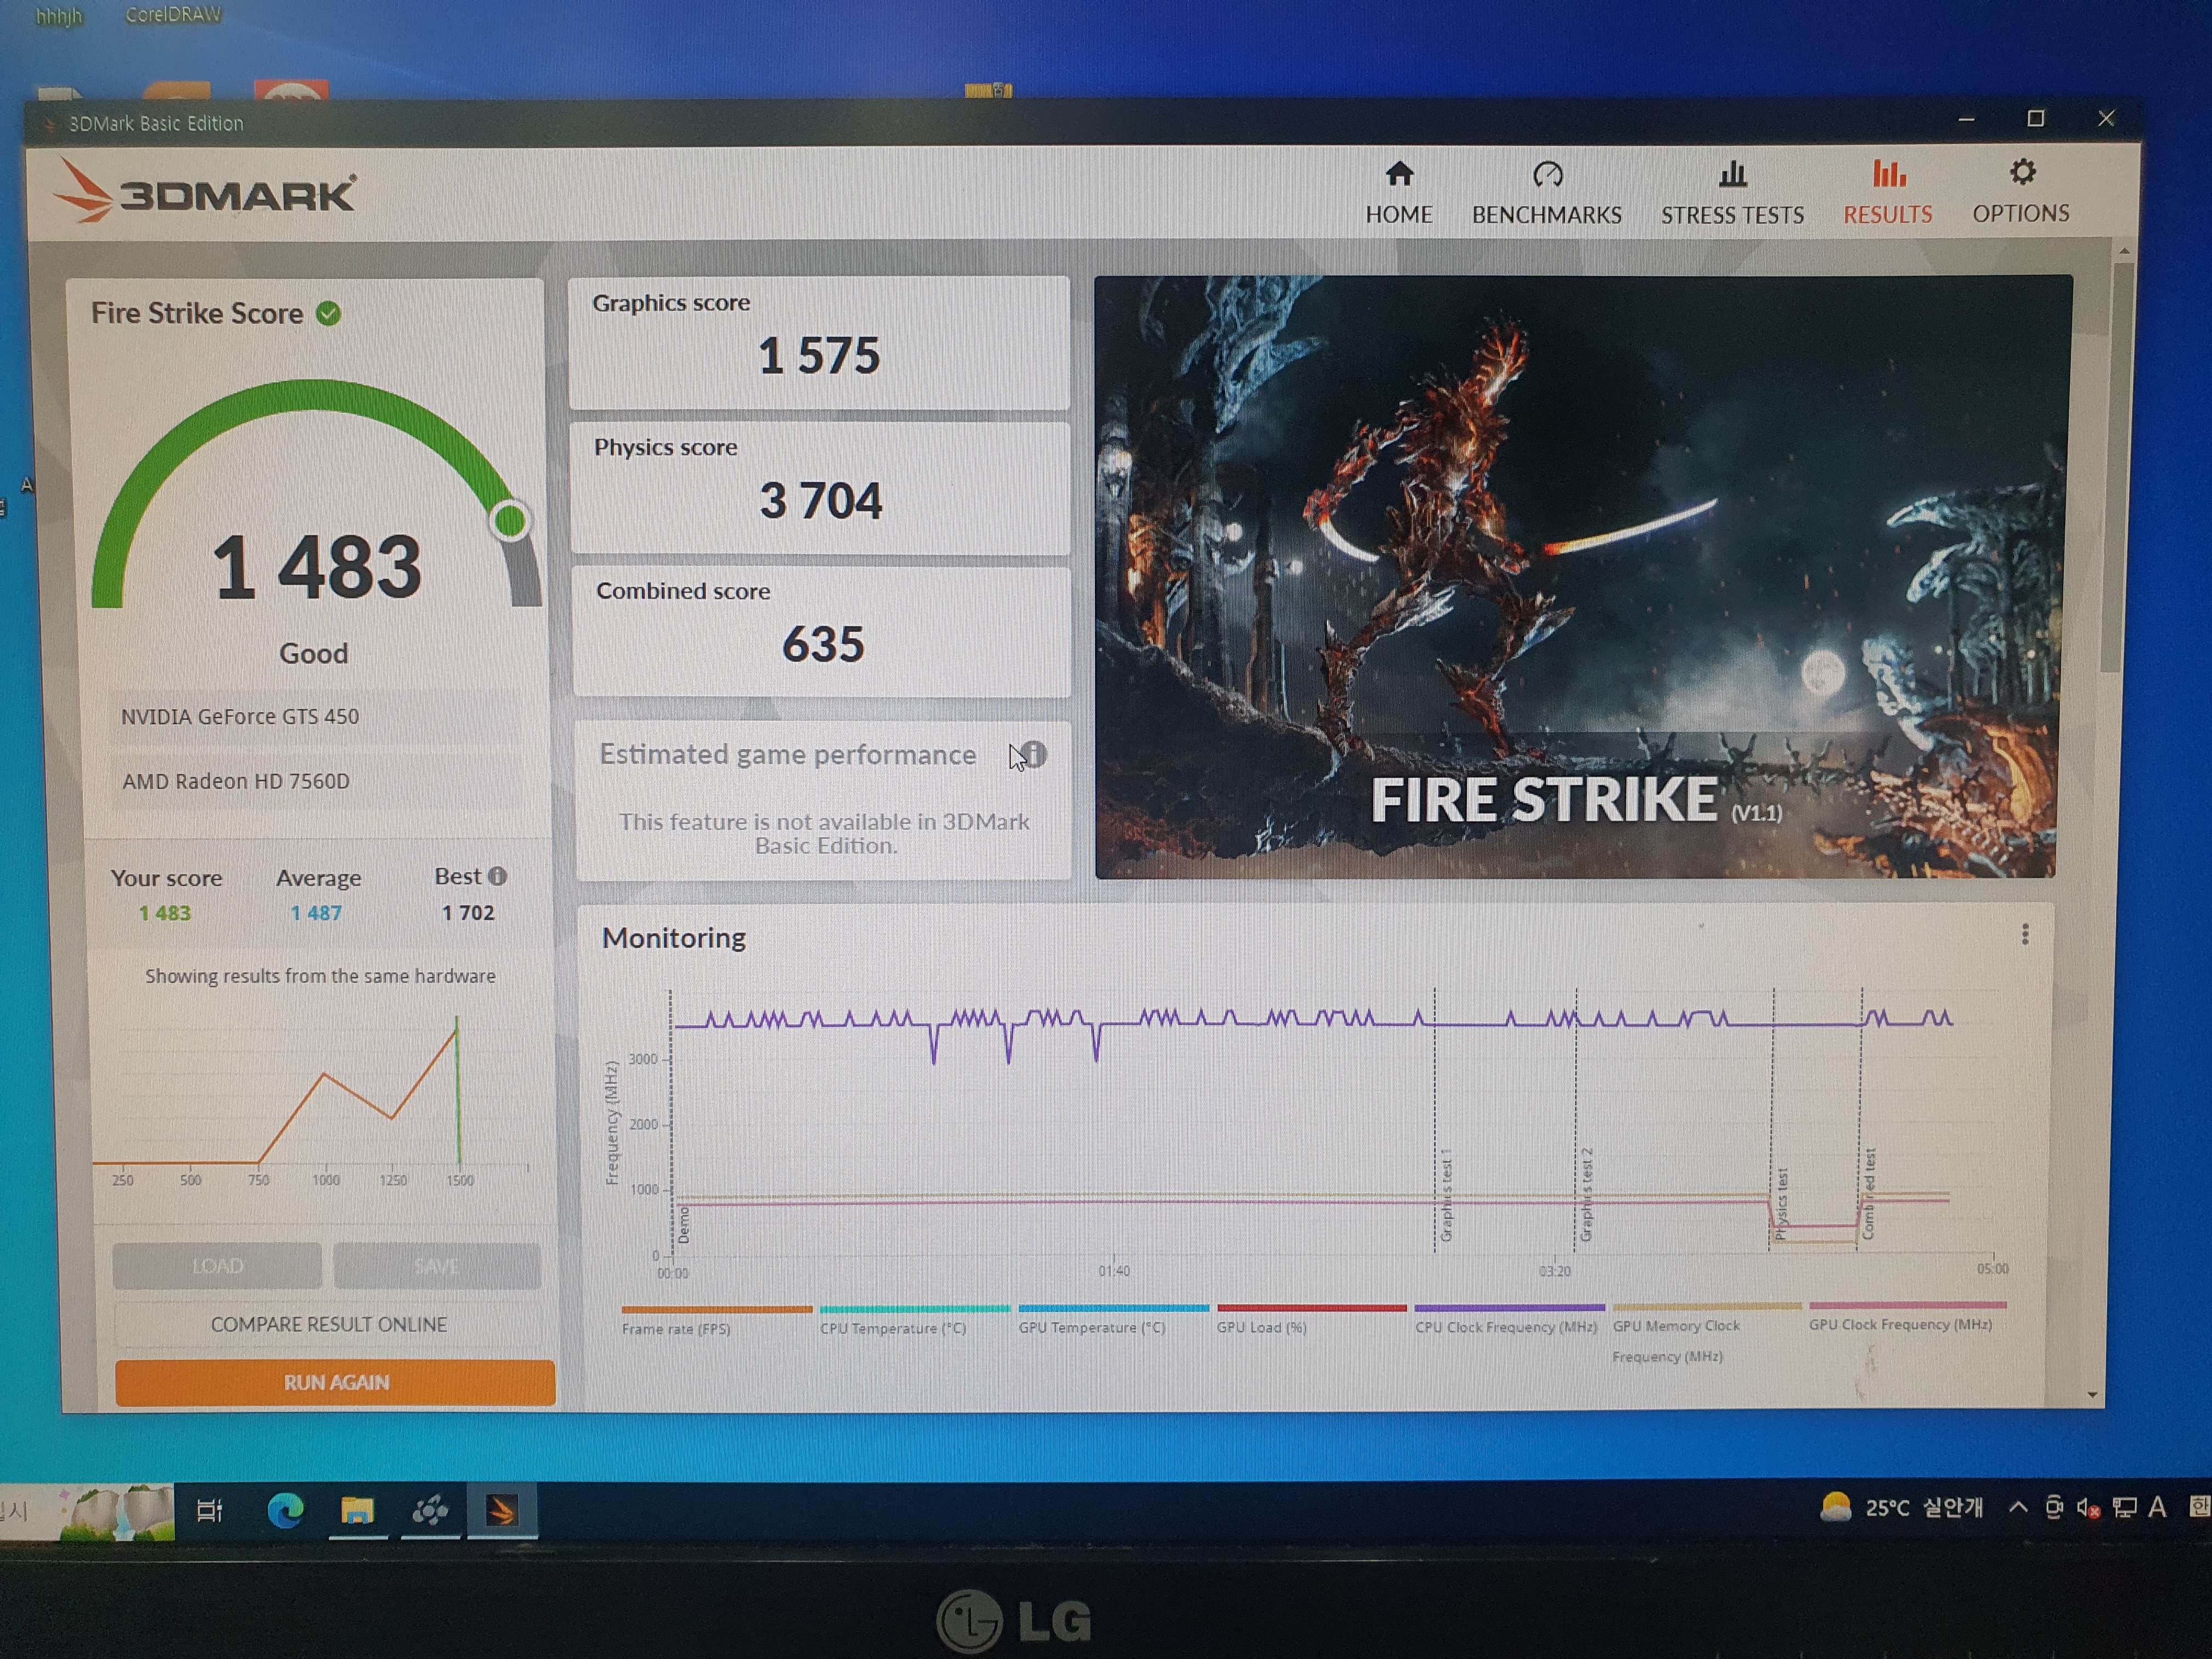This screenshot has height=1659, width=2212.
Task: Switch to the BENCHMARKS tab
Action: pyautogui.click(x=1546, y=194)
